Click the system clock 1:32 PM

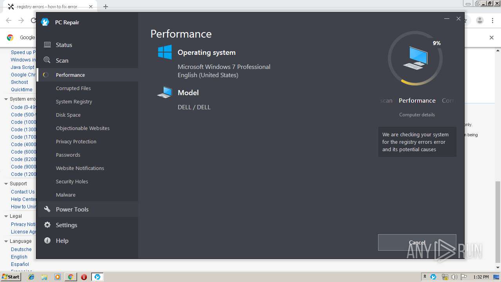click(x=481, y=277)
